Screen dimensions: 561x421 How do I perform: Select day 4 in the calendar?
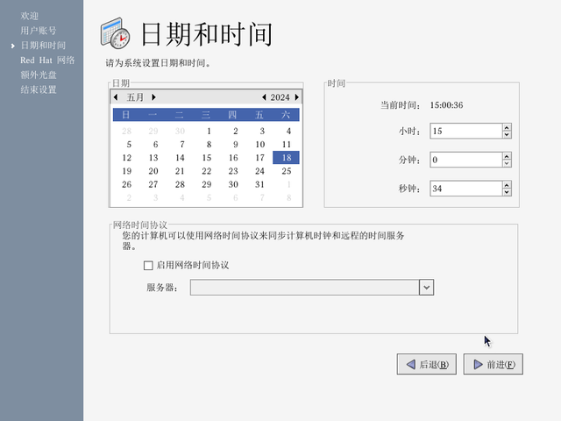[x=288, y=131]
